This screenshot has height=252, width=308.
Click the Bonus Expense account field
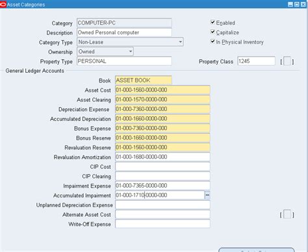tap(162, 128)
